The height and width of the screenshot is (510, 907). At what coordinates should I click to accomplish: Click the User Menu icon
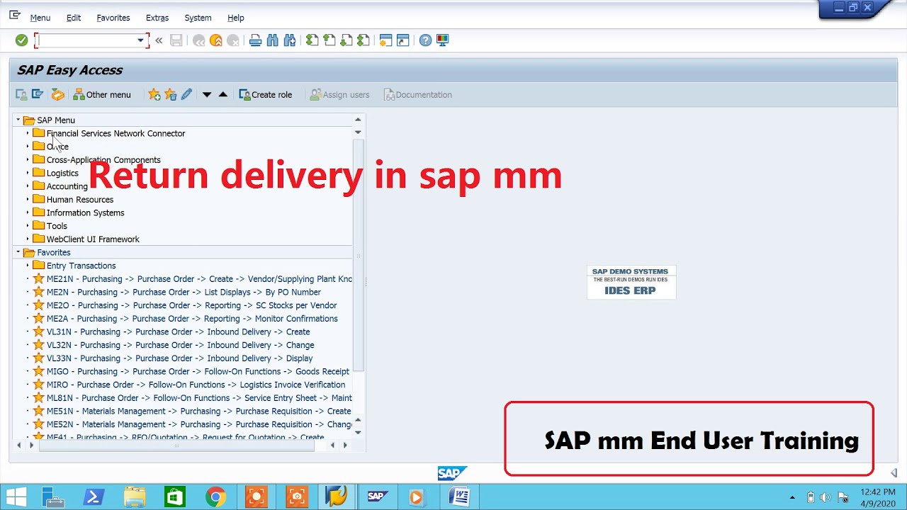pos(21,94)
